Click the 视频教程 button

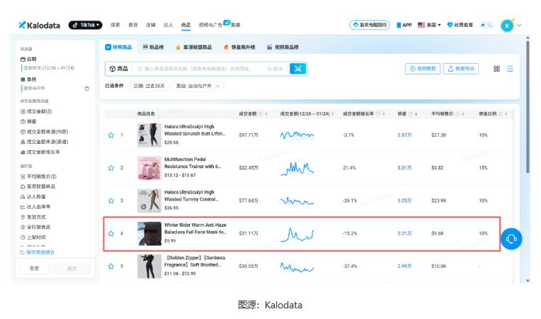pyautogui.click(x=423, y=69)
